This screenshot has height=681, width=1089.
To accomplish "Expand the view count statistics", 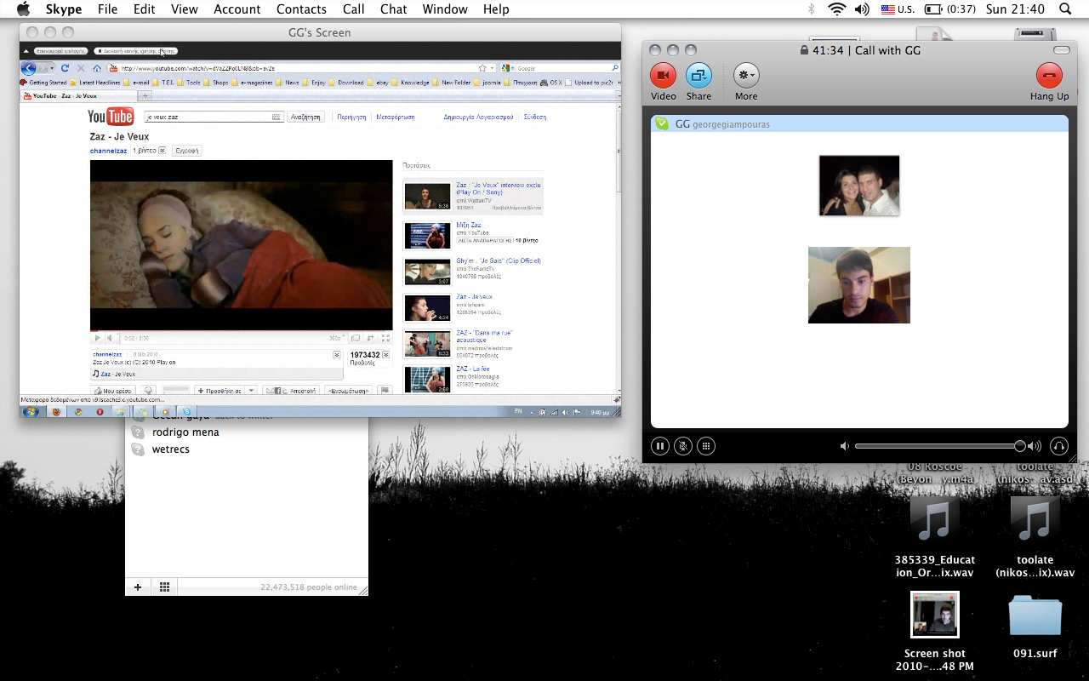I will coord(385,355).
